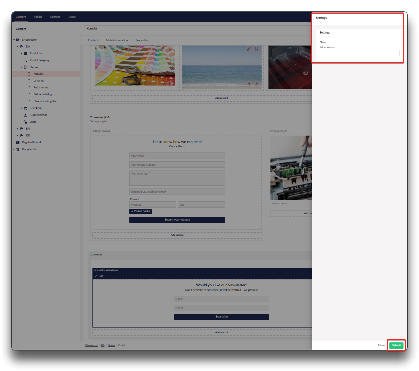Viewport: 419px width, 371px height.
Task: Switch to the Meta information tab
Action: pyautogui.click(x=117, y=40)
